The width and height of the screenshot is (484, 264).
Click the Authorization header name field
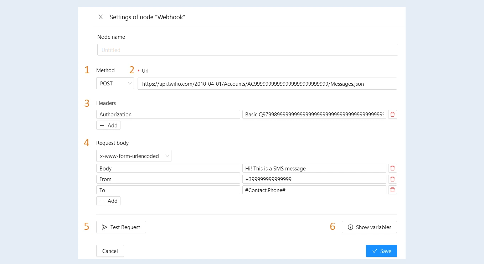pos(168,115)
